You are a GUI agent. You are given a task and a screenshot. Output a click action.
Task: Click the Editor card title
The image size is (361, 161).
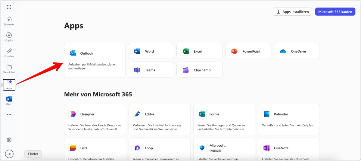tap(150, 114)
